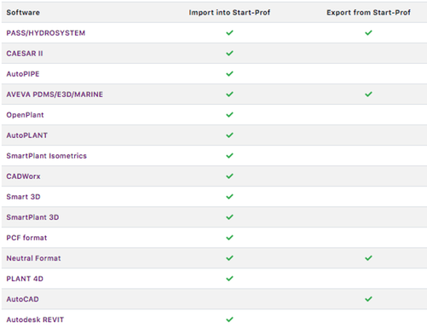Click PASS/HYDROSYSTEM export checkmark
The width and height of the screenshot is (427, 334).
[x=368, y=32]
